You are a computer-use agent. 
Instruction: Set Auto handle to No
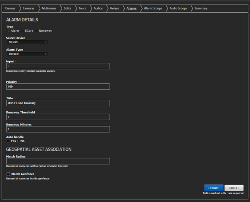point(18,141)
